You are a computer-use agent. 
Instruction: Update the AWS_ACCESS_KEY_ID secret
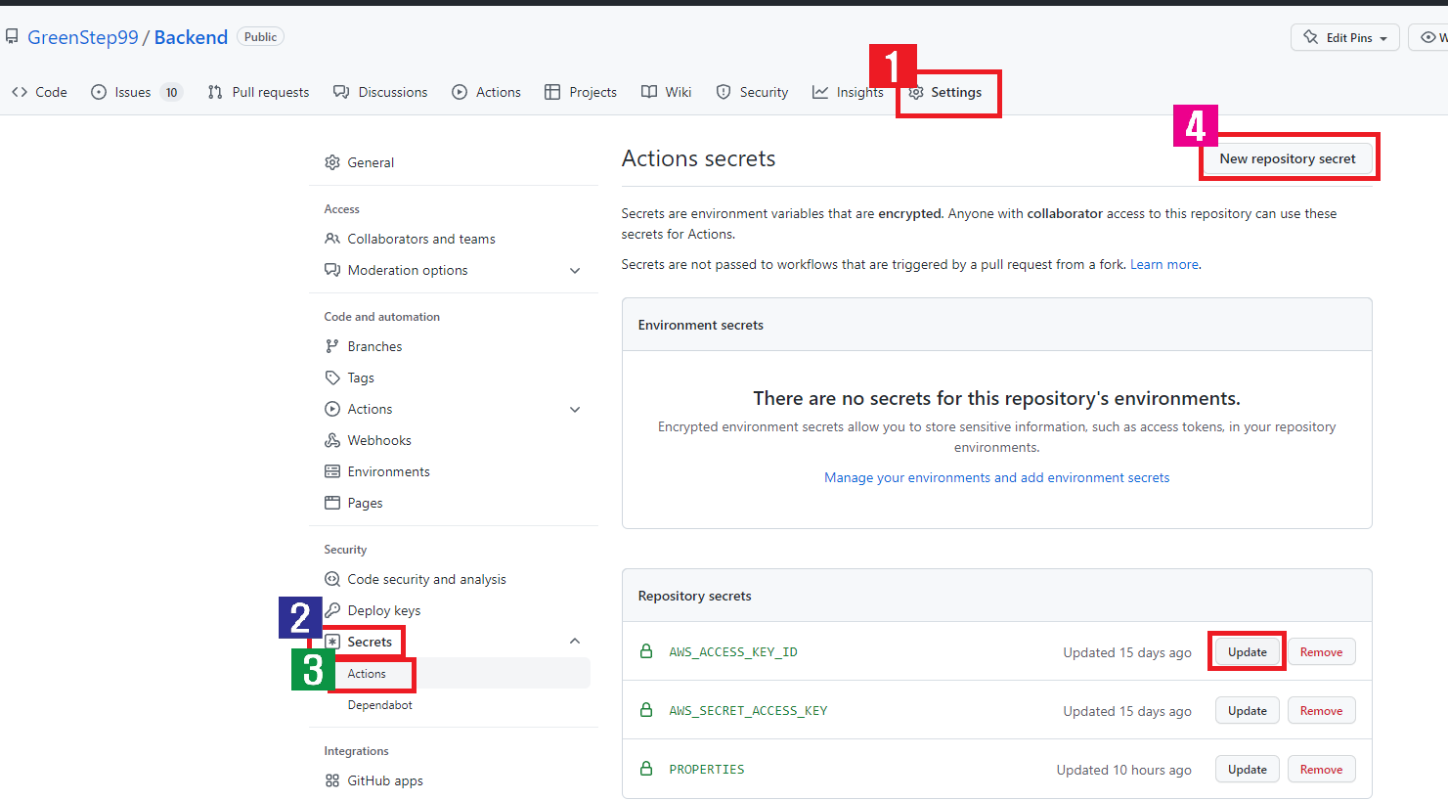pyautogui.click(x=1248, y=652)
